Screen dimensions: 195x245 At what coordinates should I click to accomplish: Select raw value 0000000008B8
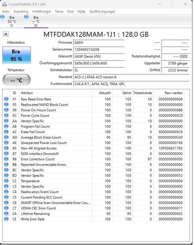[x=171, y=110]
